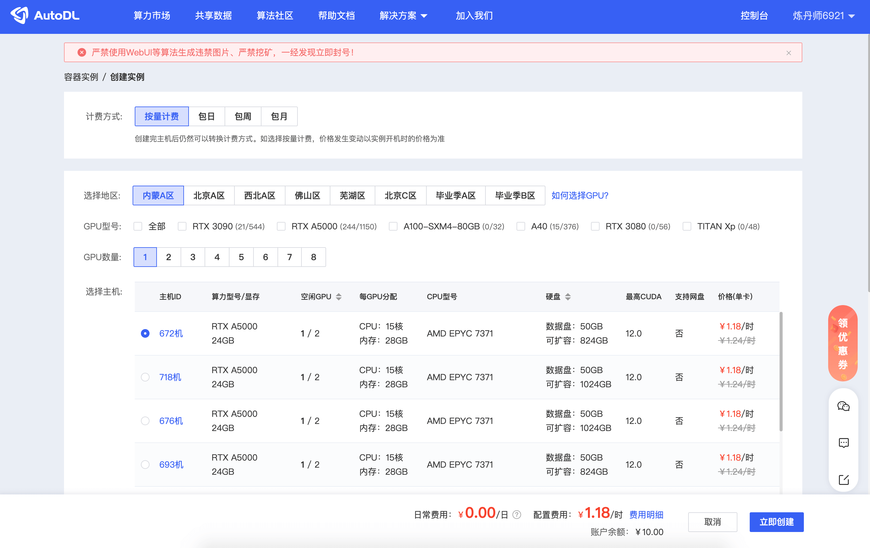The image size is (870, 548).
Task: Set GPU数量 to 7
Action: [x=289, y=257]
